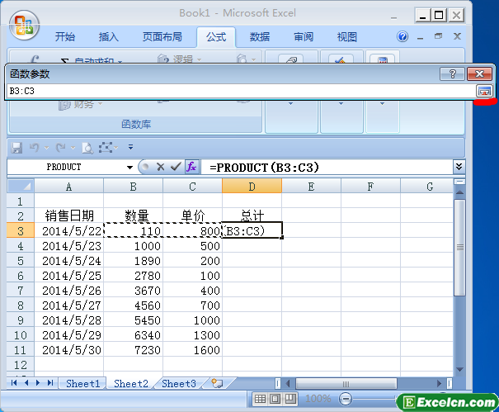Screen dimensions: 499x412
Task: Click the insert new worksheet icon
Action: [x=217, y=384]
